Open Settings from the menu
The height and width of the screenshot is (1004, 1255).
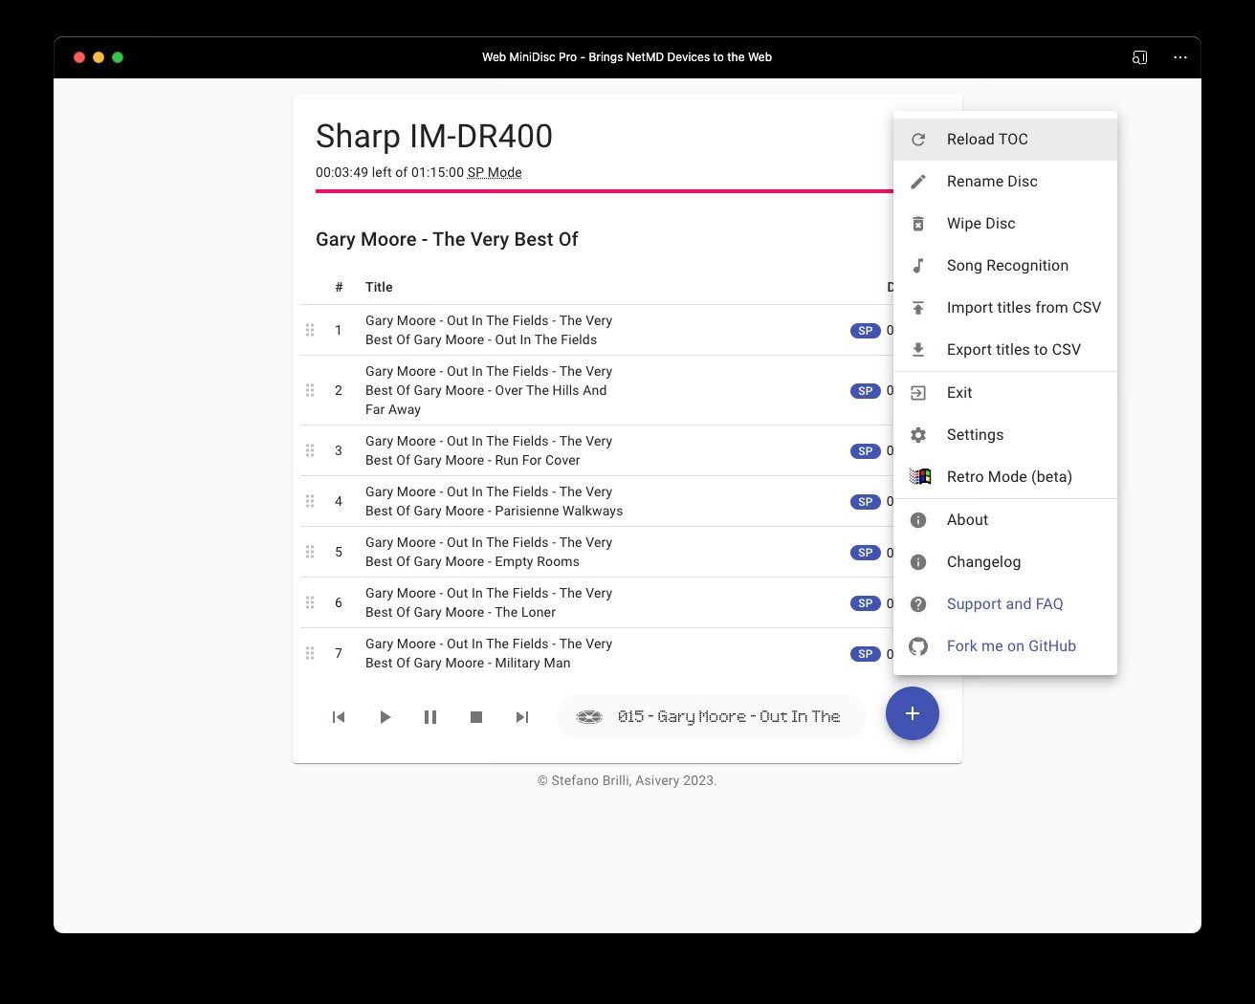(1005, 435)
